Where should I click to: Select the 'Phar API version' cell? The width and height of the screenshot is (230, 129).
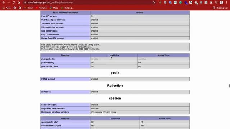(65, 16)
